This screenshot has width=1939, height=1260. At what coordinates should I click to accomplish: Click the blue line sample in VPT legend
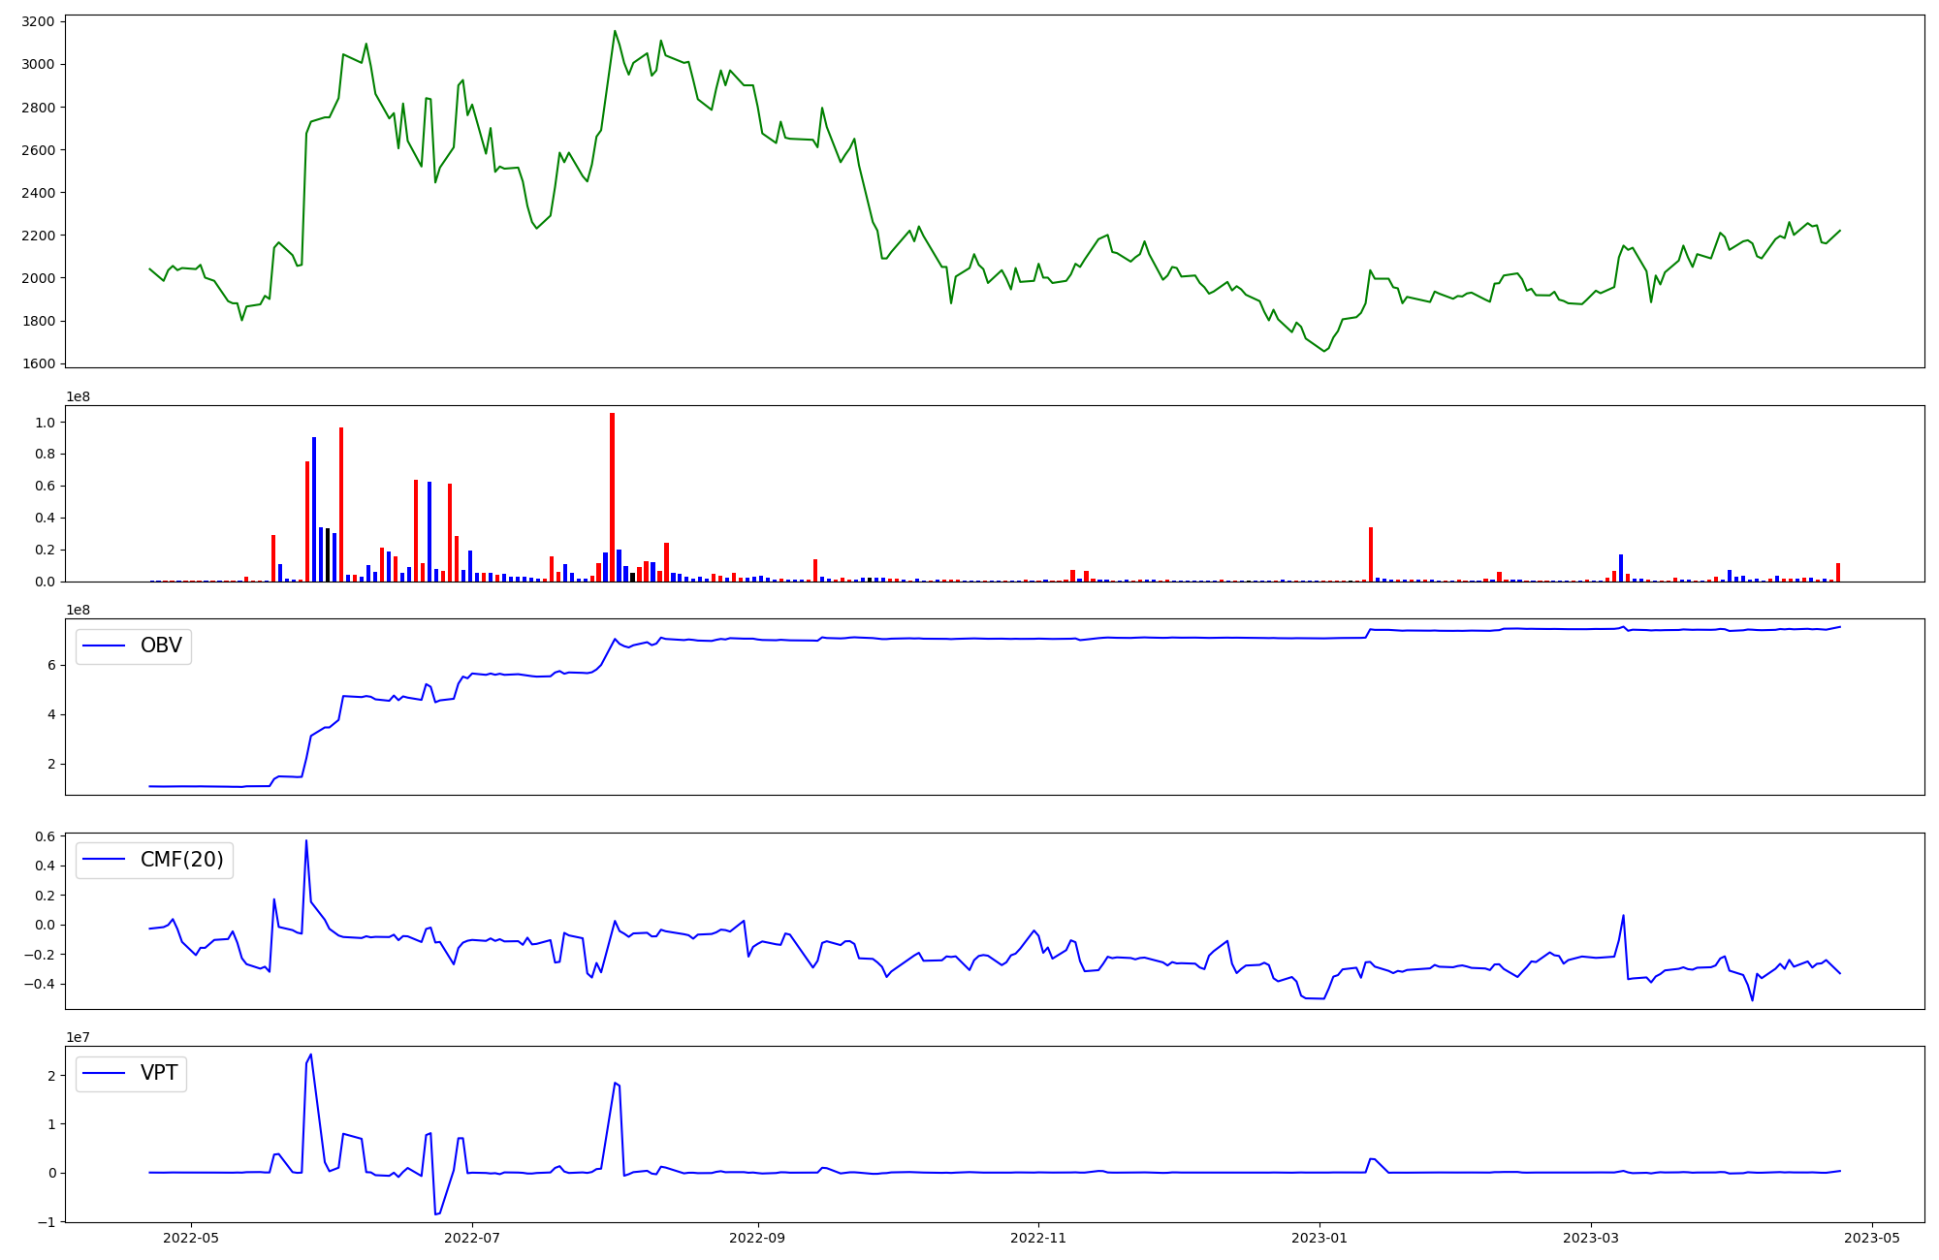point(105,1073)
